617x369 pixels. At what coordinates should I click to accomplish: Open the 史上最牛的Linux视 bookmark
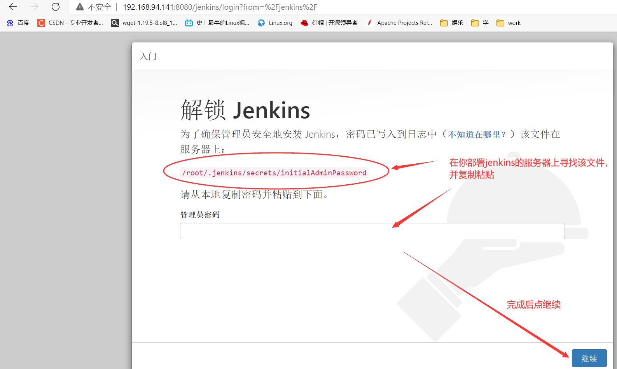(x=217, y=23)
